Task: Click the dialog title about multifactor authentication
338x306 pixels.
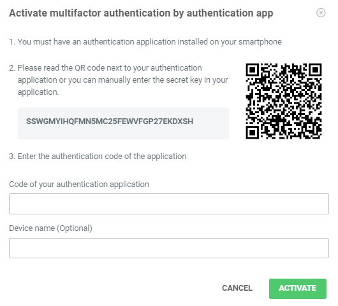Action: click(x=141, y=13)
